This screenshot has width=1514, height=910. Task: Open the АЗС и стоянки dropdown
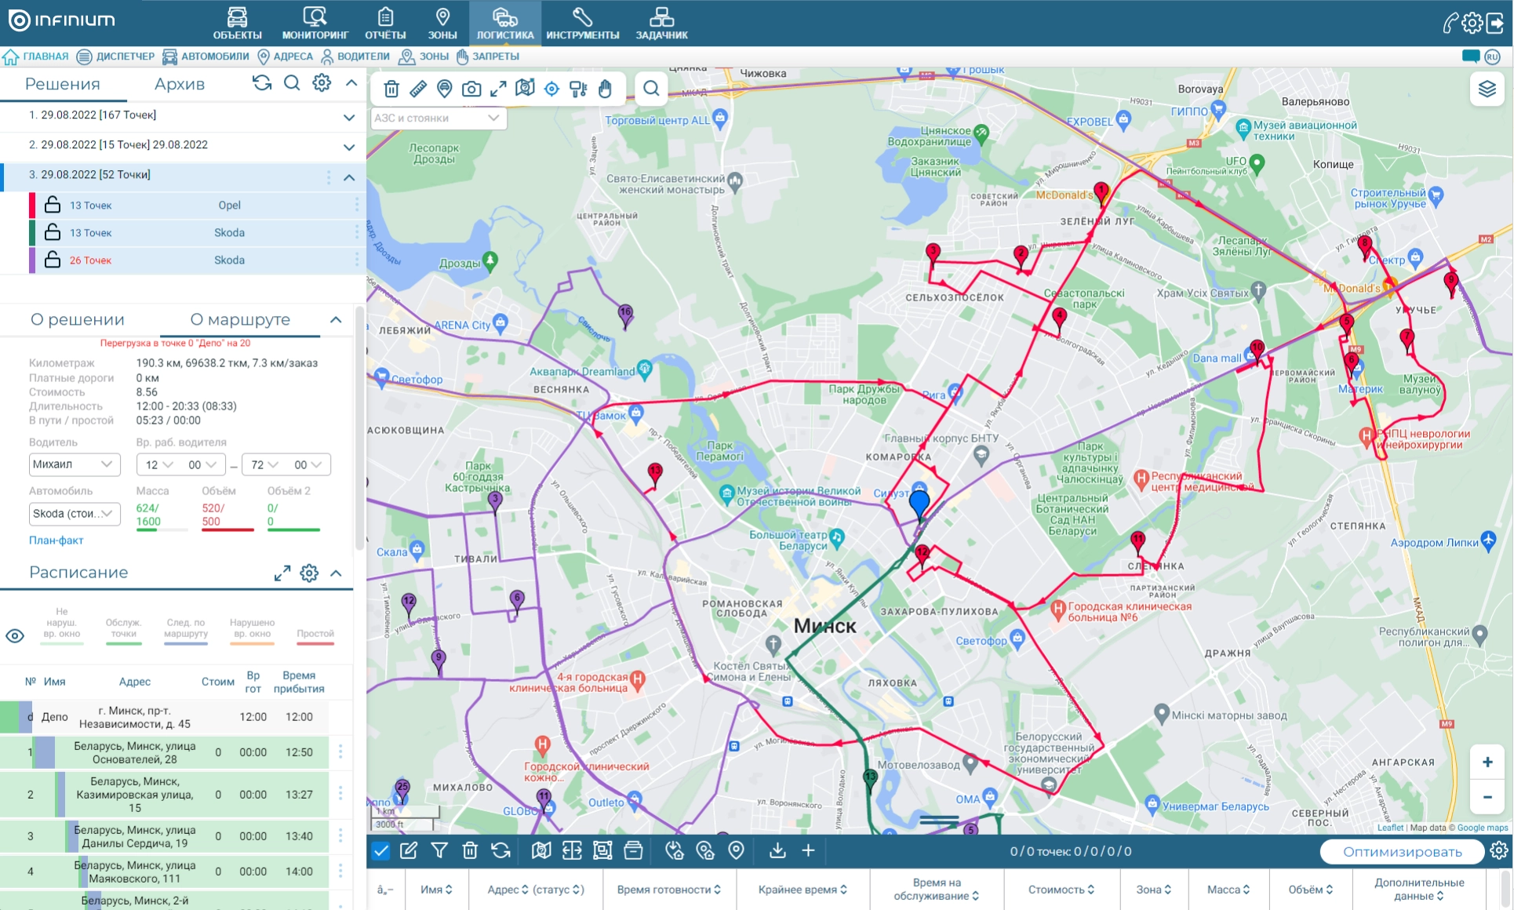[438, 118]
